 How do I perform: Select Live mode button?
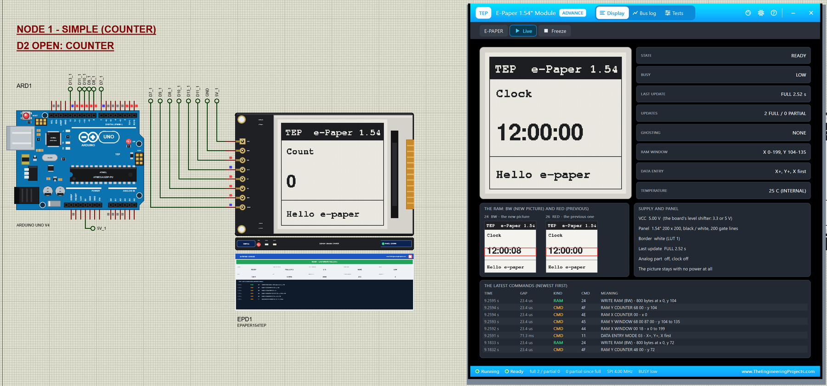(x=523, y=31)
